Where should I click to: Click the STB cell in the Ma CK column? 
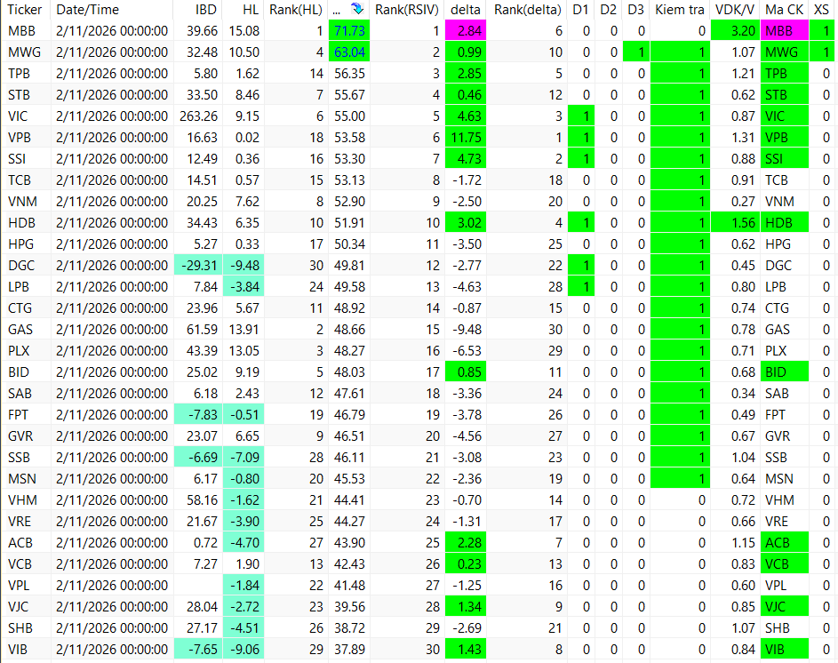point(784,95)
